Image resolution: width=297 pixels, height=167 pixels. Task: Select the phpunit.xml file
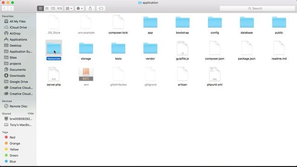point(214,77)
